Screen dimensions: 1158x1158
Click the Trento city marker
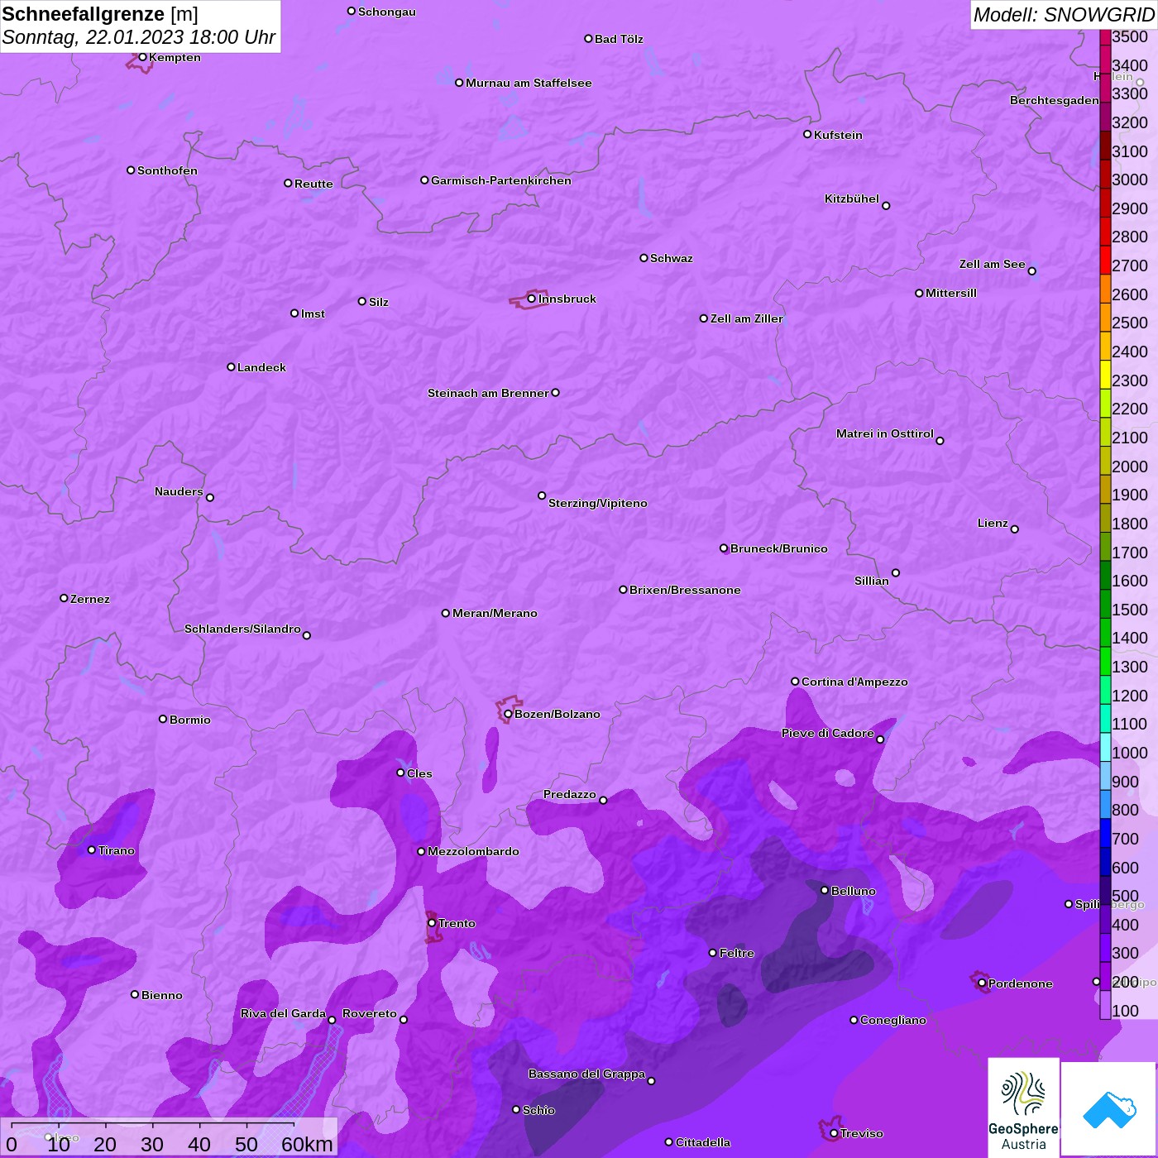(432, 923)
